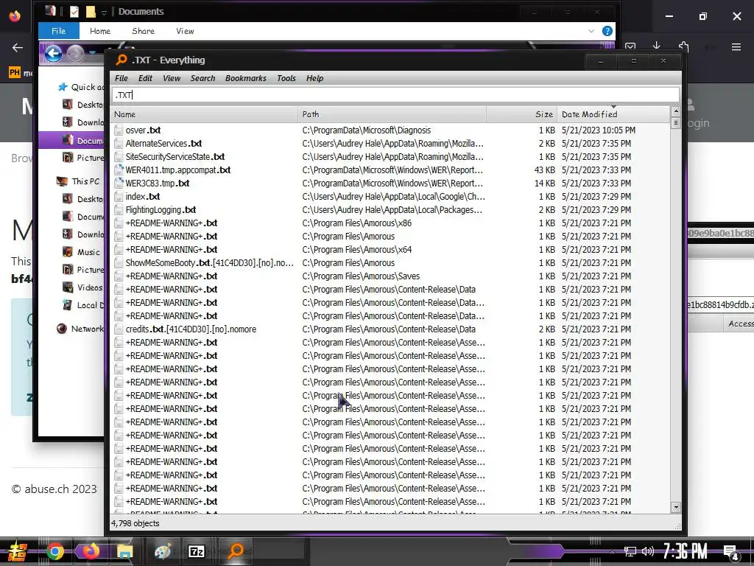Viewport: 754px width, 566px height.
Task: Open the Bookmarks menu in Everything
Action: (246, 78)
